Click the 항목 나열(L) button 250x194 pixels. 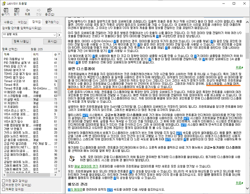21,42
